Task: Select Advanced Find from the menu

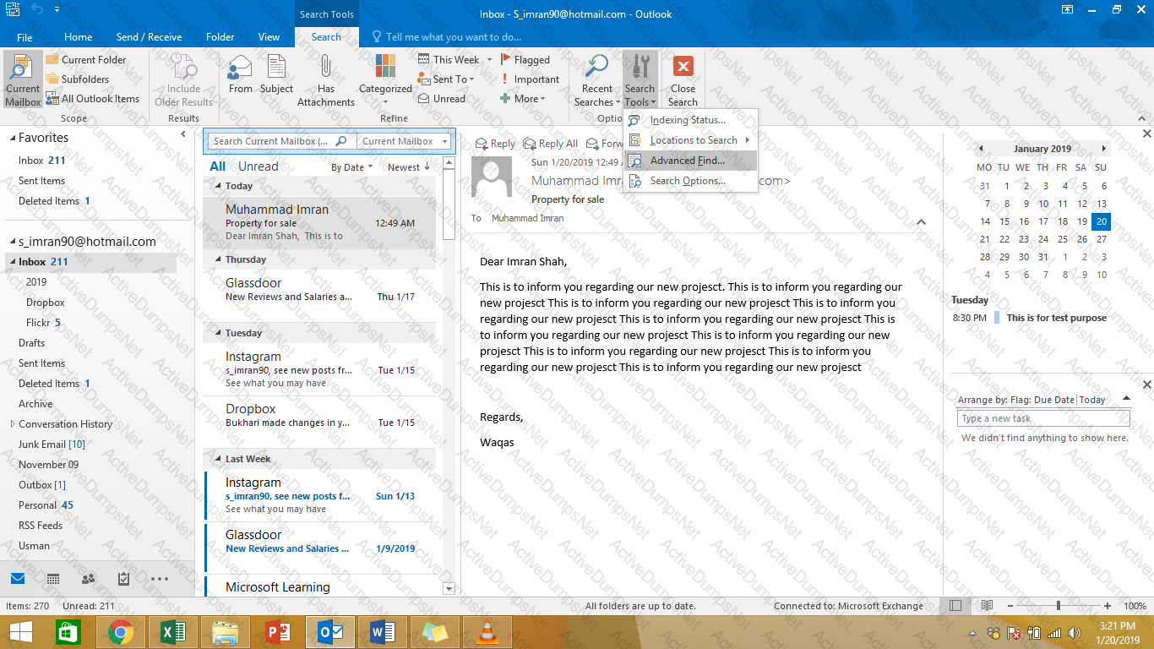Action: tap(687, 161)
